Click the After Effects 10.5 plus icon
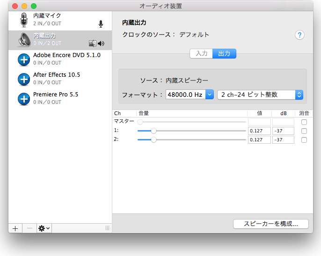Screen dimensions: 321x256 click(x=24, y=79)
